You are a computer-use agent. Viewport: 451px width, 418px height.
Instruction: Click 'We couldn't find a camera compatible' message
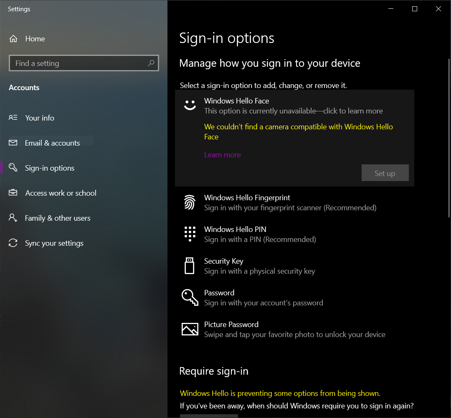298,131
